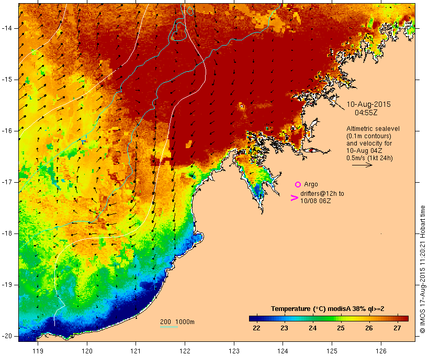The width and height of the screenshot is (429, 356).
Task: Click longitude axis label '125'
Action: pos(332,351)
